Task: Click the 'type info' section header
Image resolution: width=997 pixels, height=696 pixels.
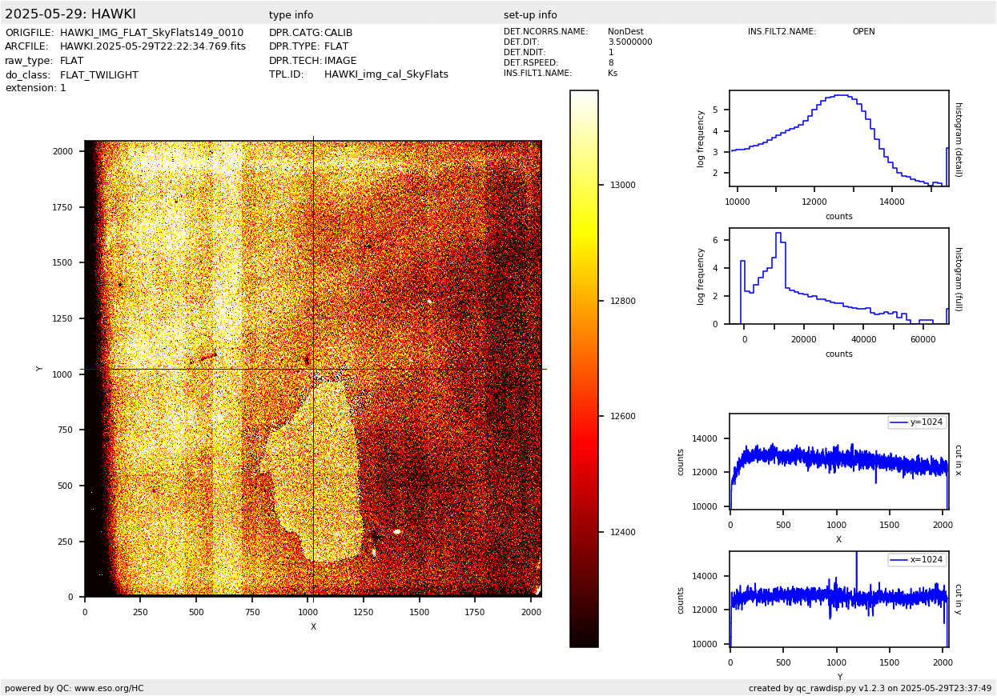Action: click(x=291, y=15)
